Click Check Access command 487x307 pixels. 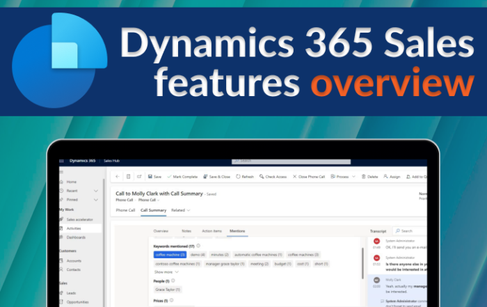click(273, 177)
